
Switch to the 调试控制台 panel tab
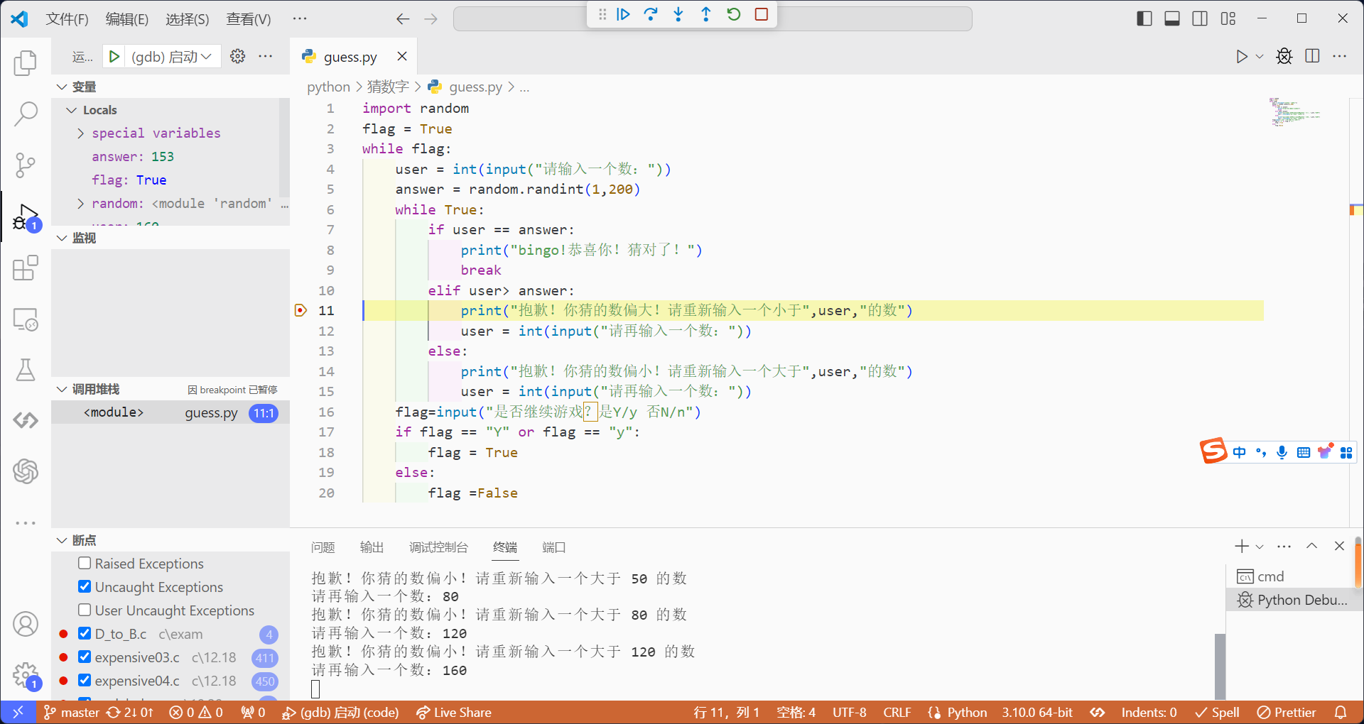pos(438,547)
